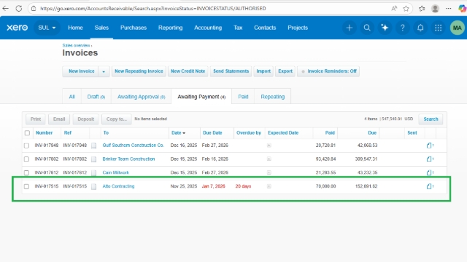Click the sent icon for Brinker Team row

pyautogui.click(x=430, y=159)
